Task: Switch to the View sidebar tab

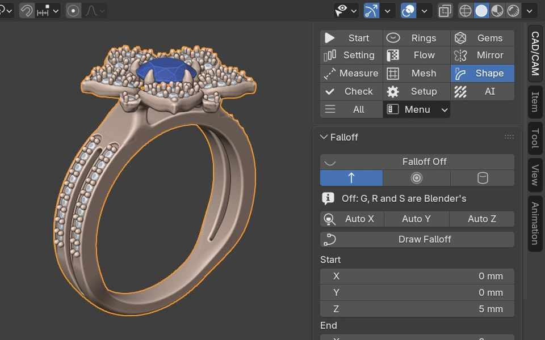Action: pos(535,175)
